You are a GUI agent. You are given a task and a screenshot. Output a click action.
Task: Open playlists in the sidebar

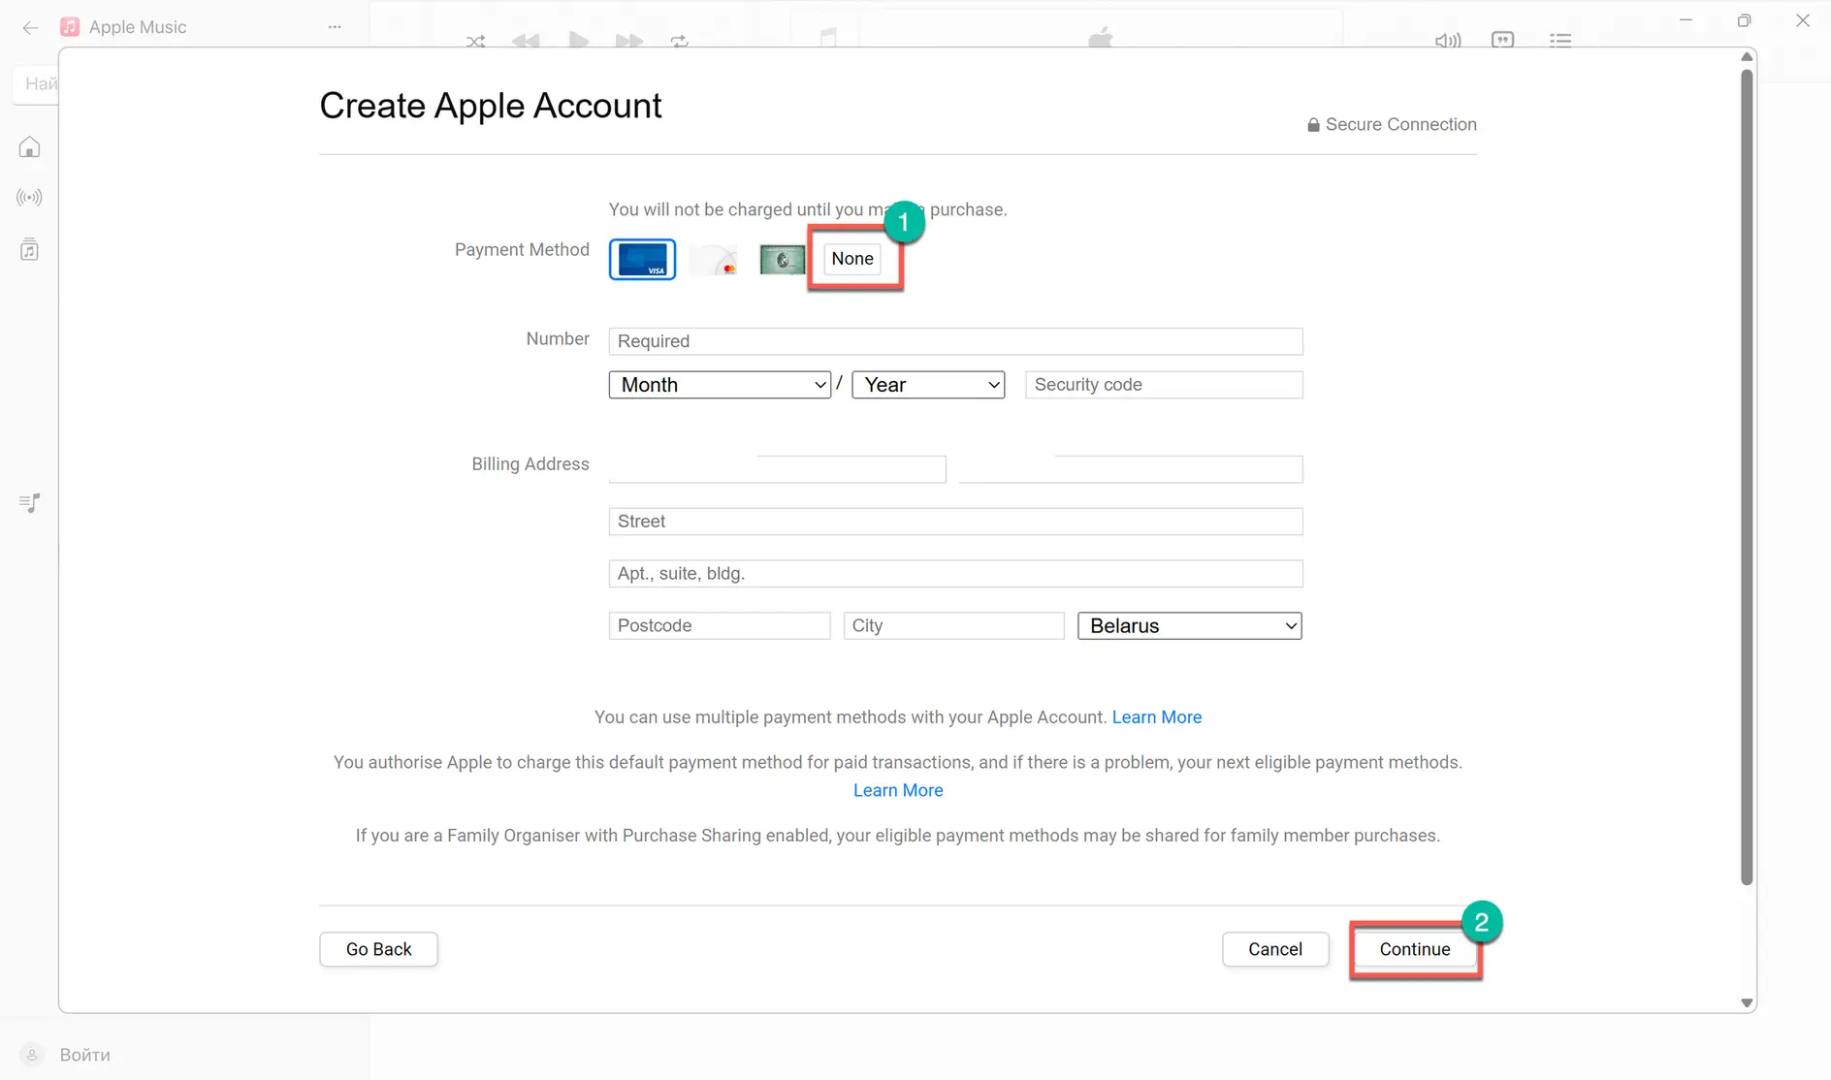point(30,502)
